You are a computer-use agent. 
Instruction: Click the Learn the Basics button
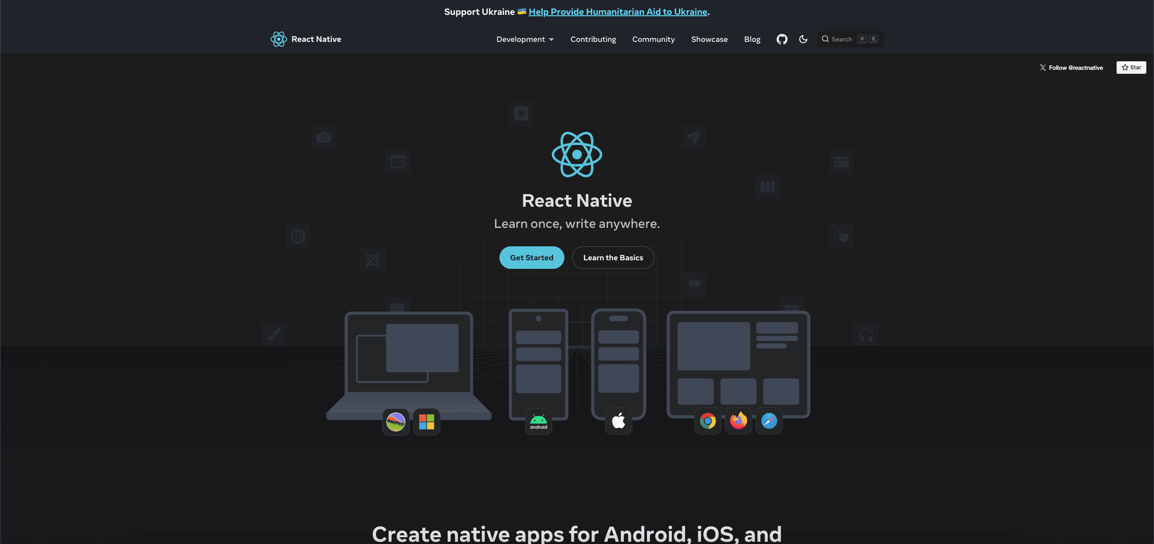coord(613,257)
